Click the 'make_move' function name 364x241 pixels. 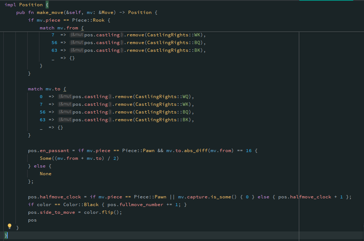point(50,12)
